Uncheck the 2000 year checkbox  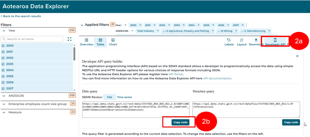(x=3, y=46)
